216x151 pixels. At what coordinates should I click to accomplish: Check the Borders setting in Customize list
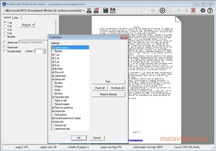point(53,83)
